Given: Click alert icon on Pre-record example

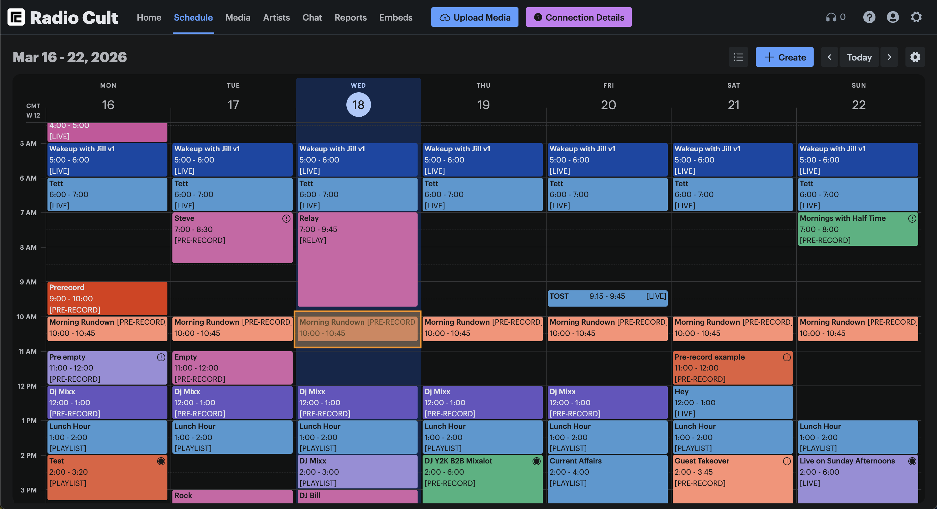Looking at the screenshot, I should pyautogui.click(x=786, y=357).
